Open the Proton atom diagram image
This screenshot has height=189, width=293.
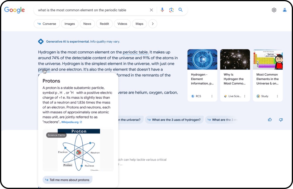click(x=78, y=150)
